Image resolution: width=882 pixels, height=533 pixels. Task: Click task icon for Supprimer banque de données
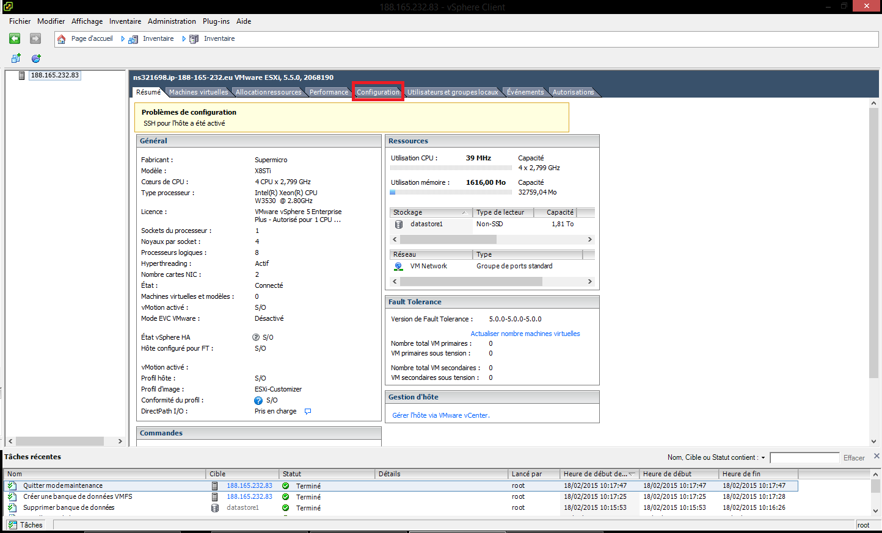(12, 507)
